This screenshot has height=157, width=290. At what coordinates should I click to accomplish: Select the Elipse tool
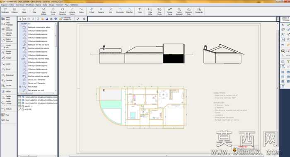click(x=24, y=10)
